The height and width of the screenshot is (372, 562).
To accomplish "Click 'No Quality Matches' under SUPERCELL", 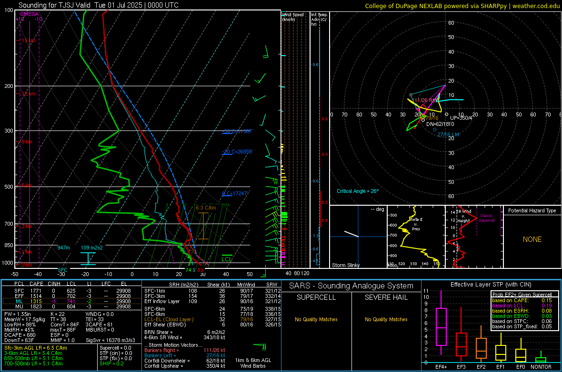I will coord(316,319).
